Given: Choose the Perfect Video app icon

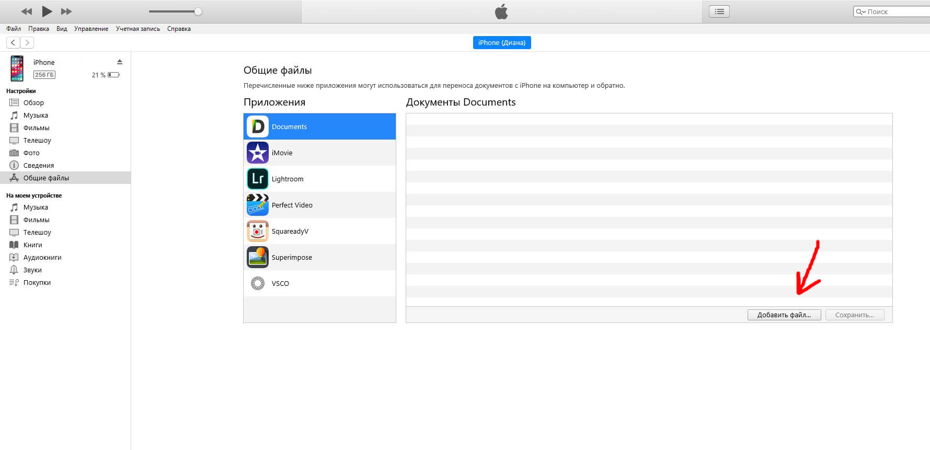Looking at the screenshot, I should (x=257, y=205).
